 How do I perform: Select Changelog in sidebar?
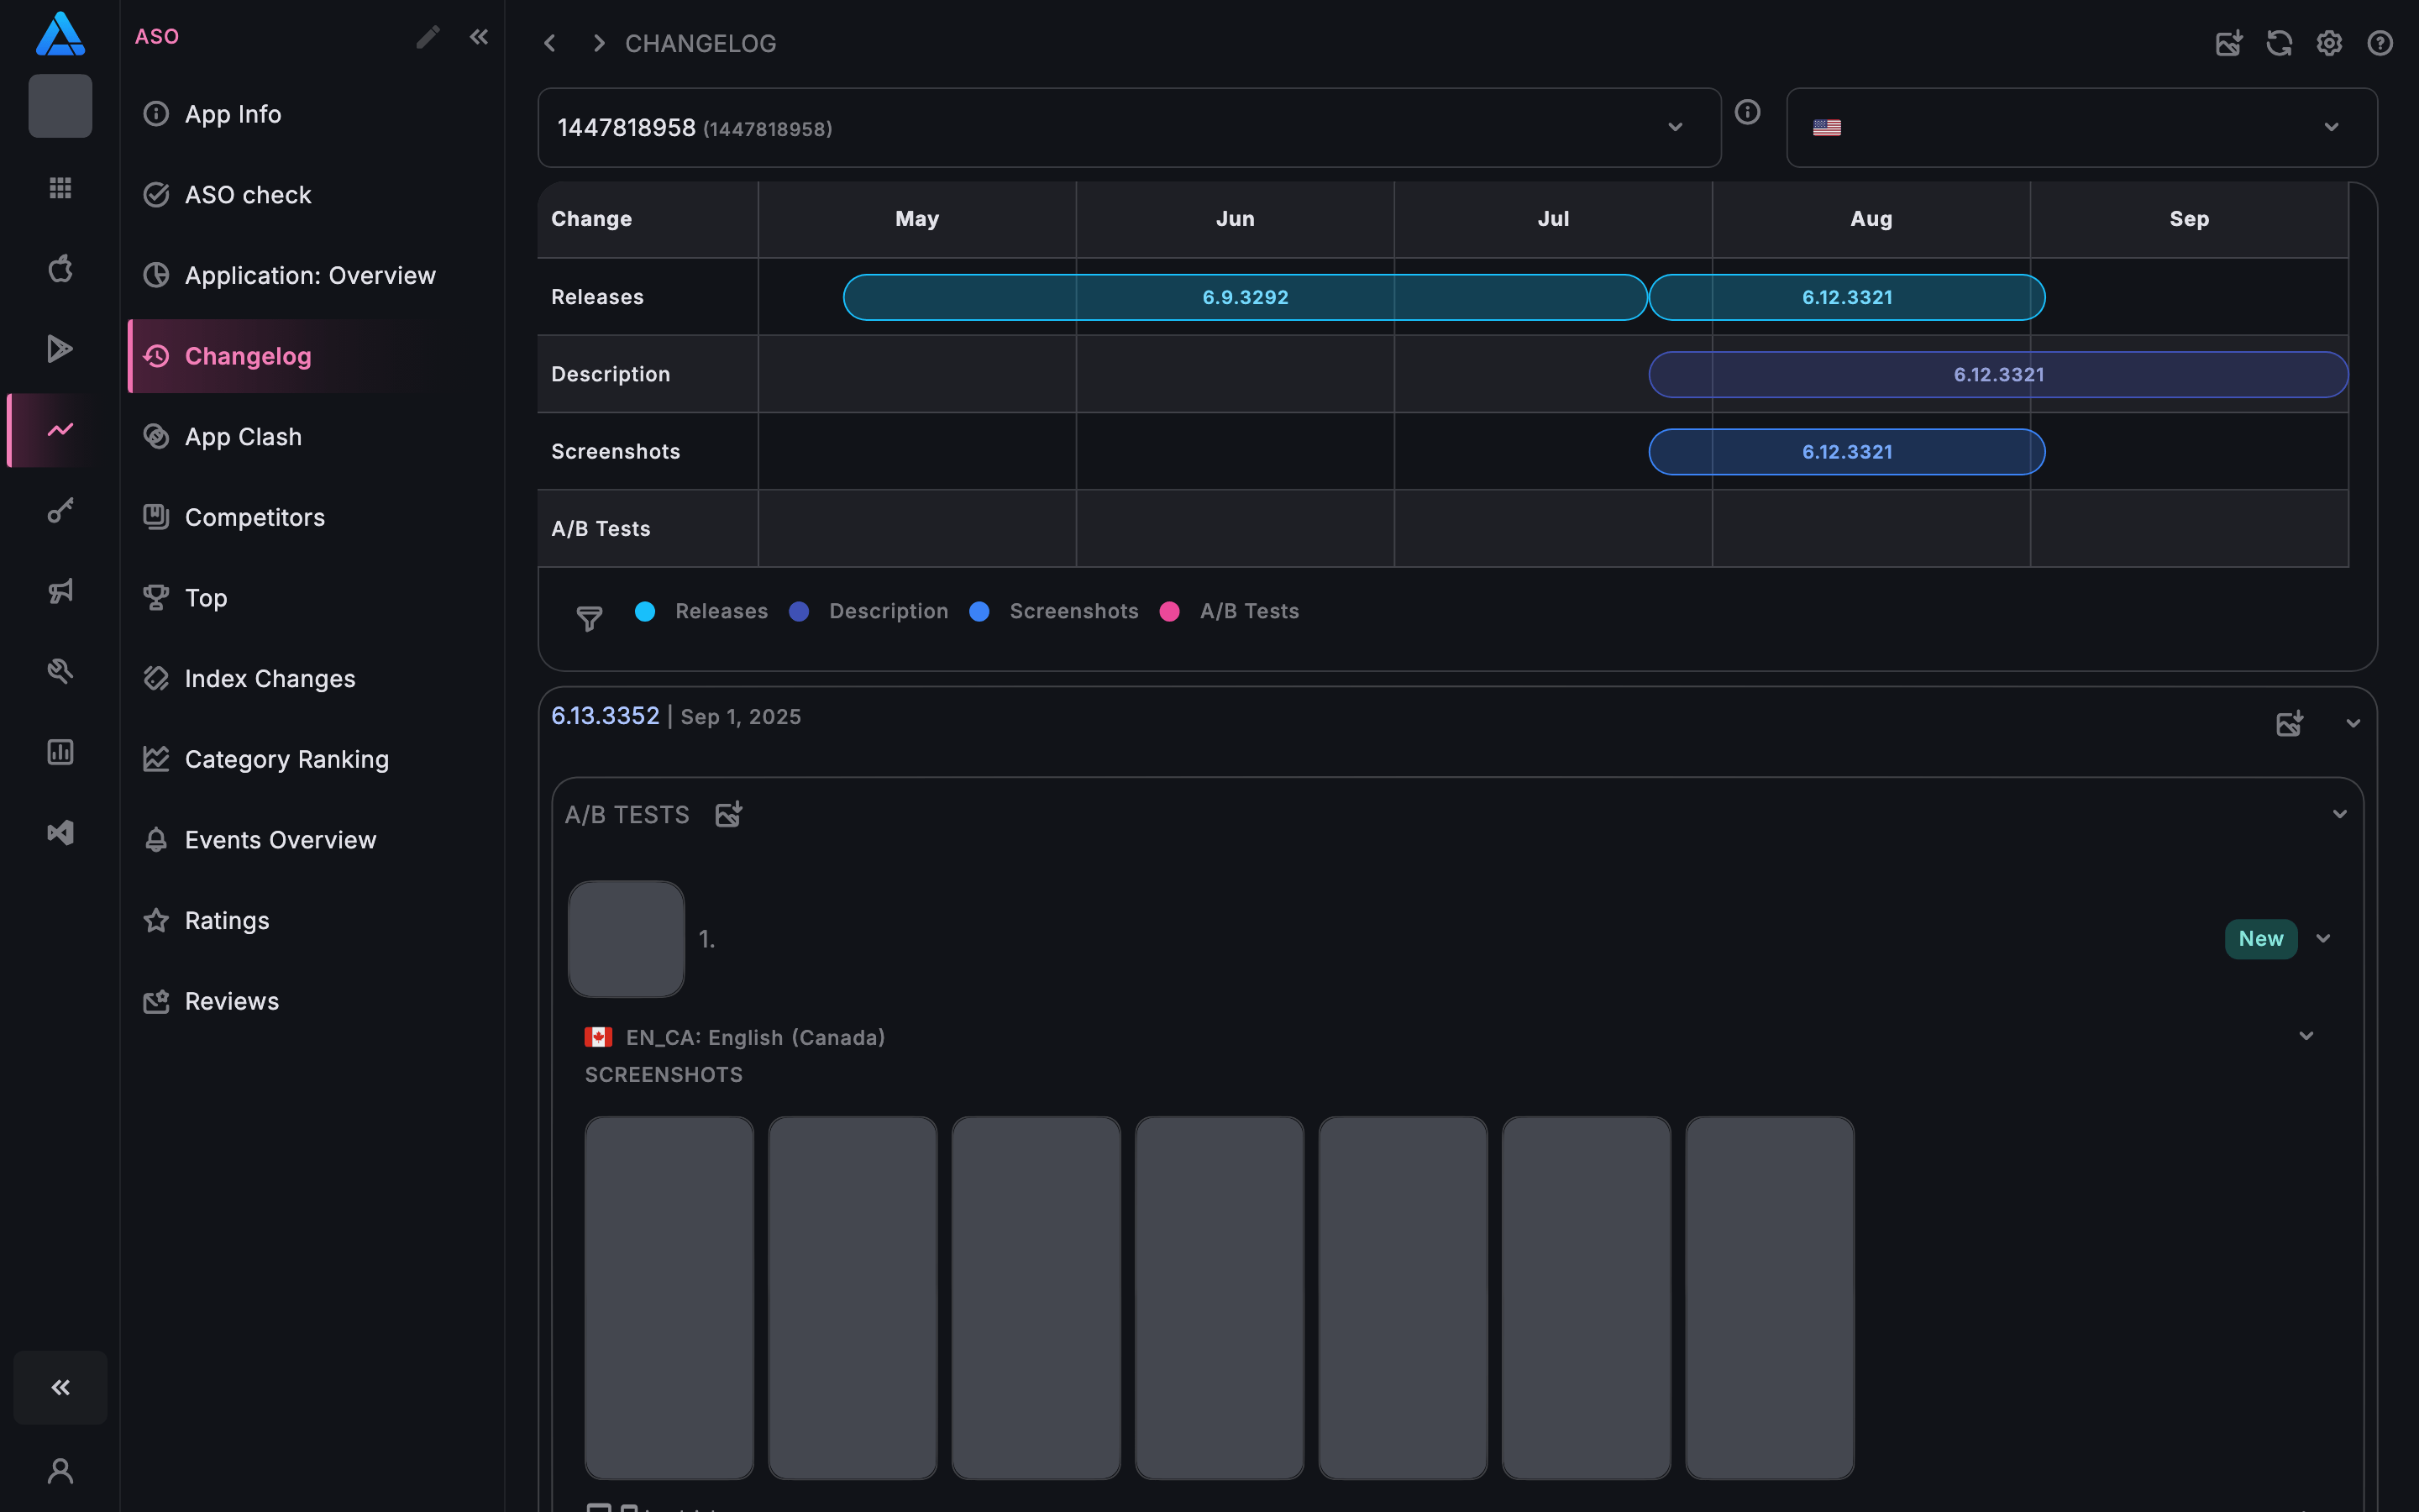(312, 356)
